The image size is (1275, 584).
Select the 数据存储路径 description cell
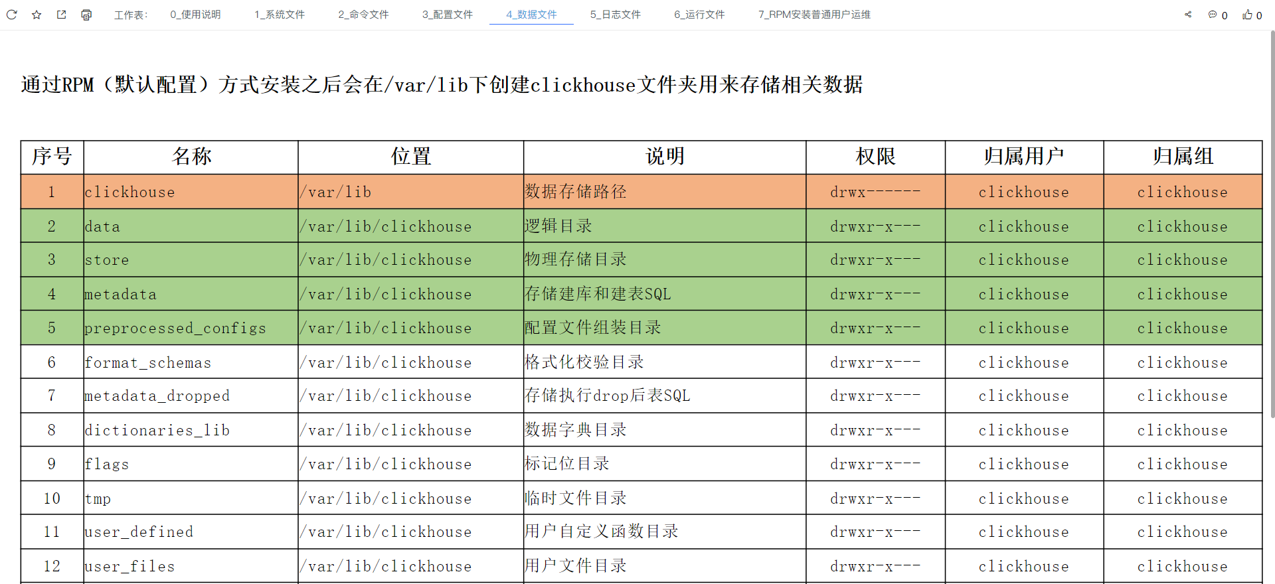coord(665,192)
